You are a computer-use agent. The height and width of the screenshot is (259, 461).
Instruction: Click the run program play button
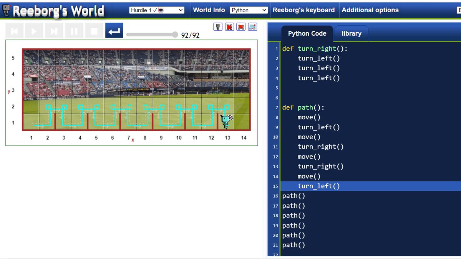pyautogui.click(x=35, y=31)
